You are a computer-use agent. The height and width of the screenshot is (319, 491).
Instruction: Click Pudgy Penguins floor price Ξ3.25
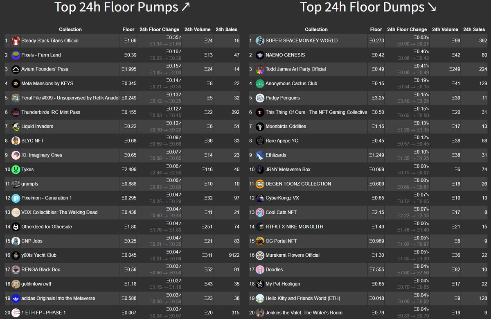pos(377,98)
